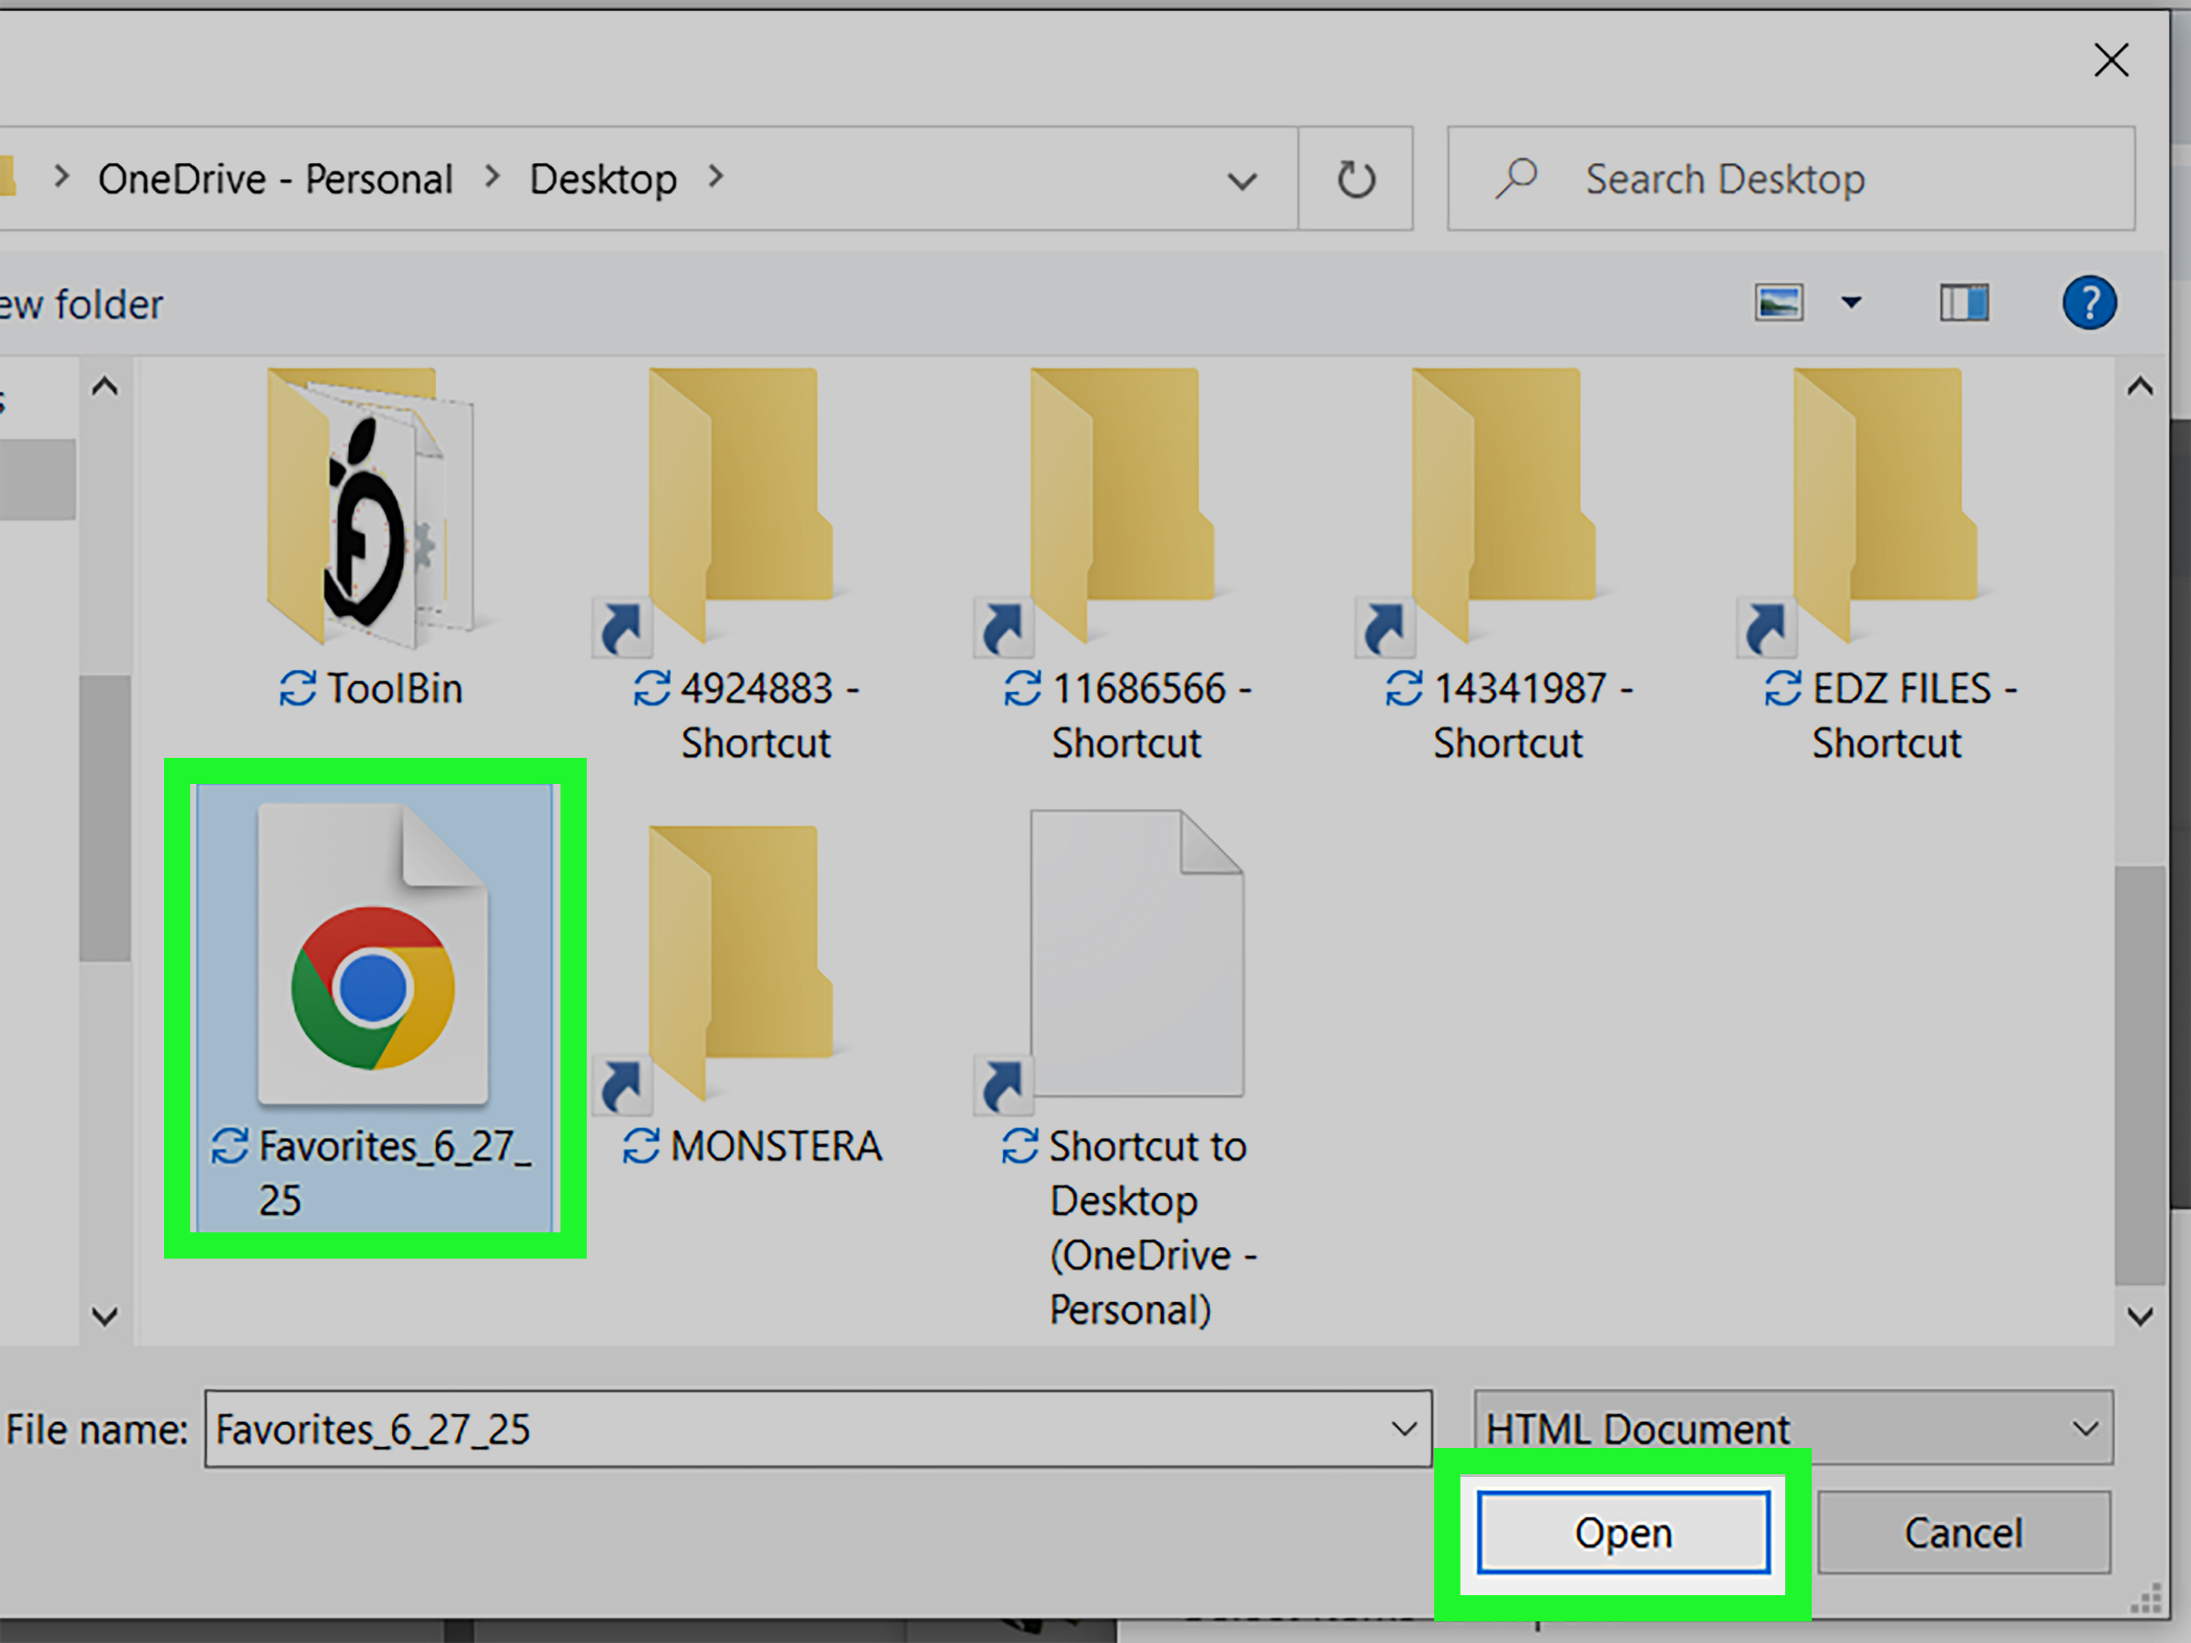Toggle the icon view display mode
This screenshot has width=2191, height=1643.
point(1778,303)
